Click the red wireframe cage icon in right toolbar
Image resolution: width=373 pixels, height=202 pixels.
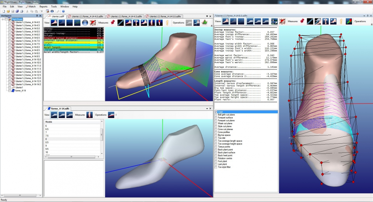(x=282, y=21)
